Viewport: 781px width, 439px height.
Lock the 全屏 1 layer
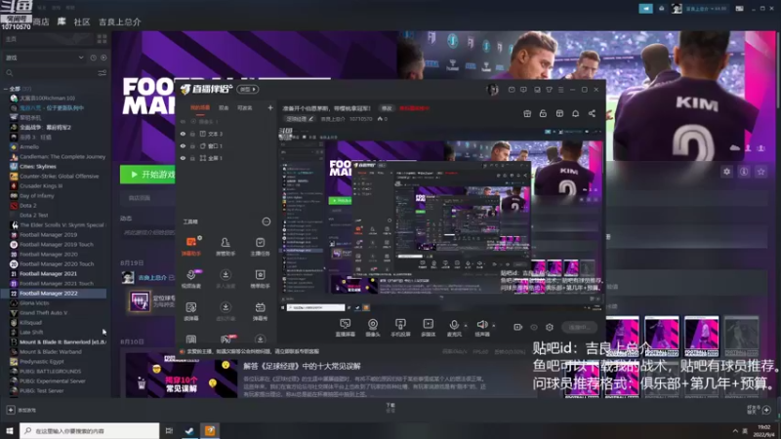tap(192, 158)
